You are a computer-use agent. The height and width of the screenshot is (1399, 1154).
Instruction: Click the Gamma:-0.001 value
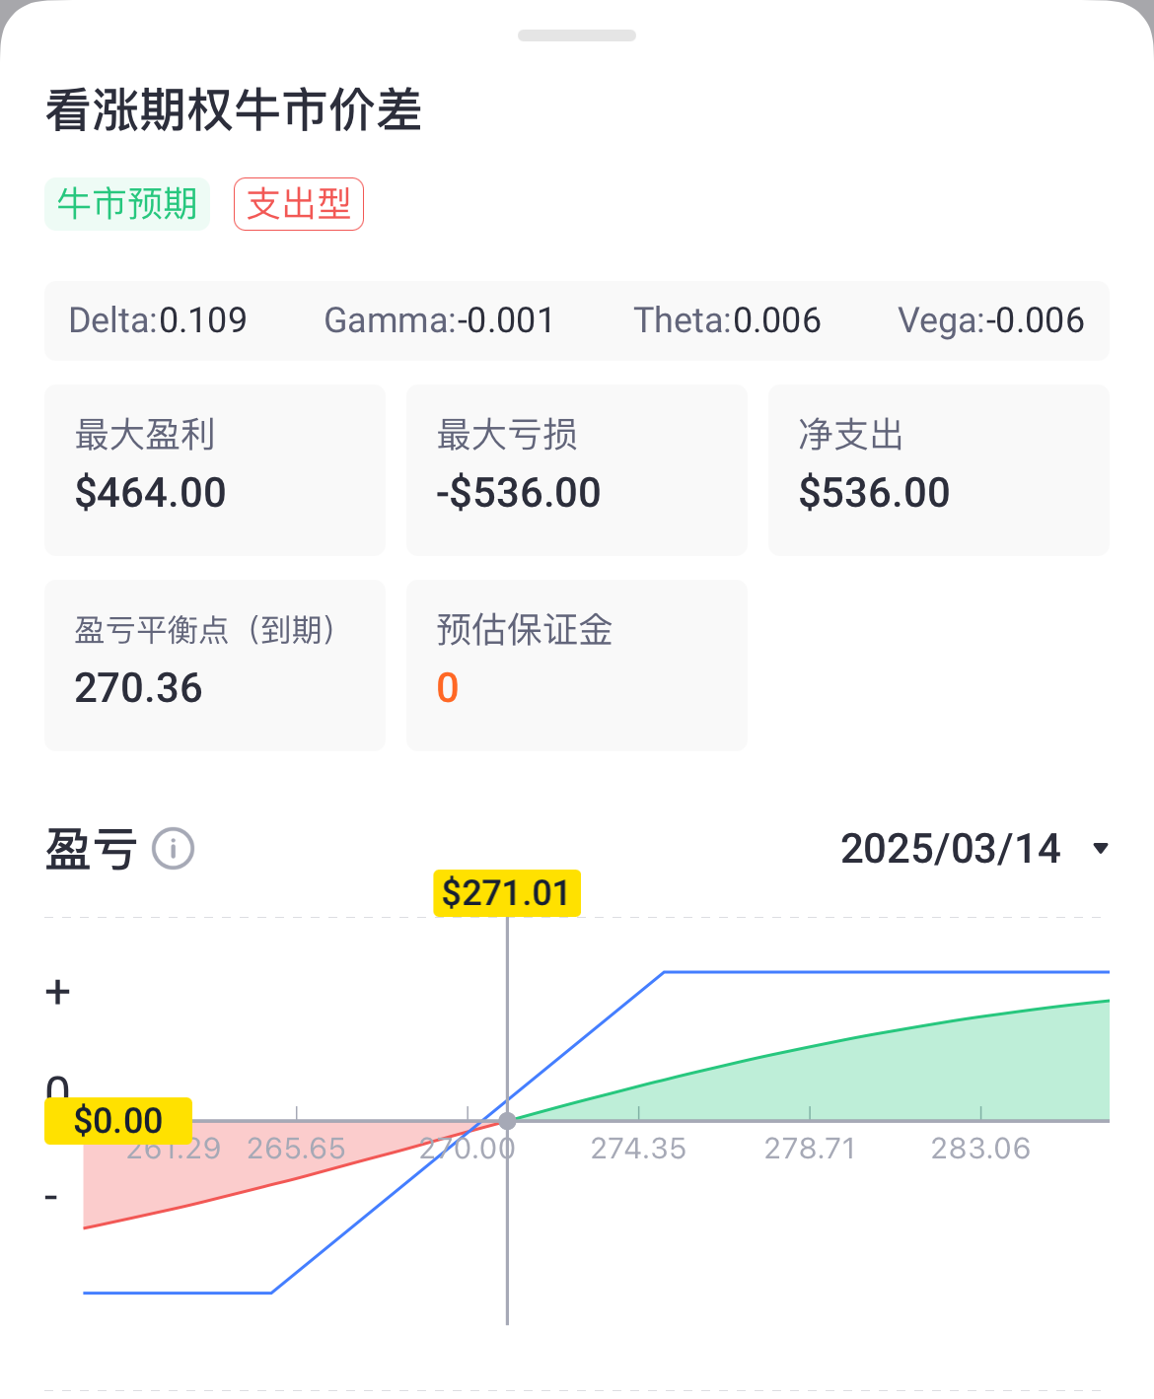439,320
